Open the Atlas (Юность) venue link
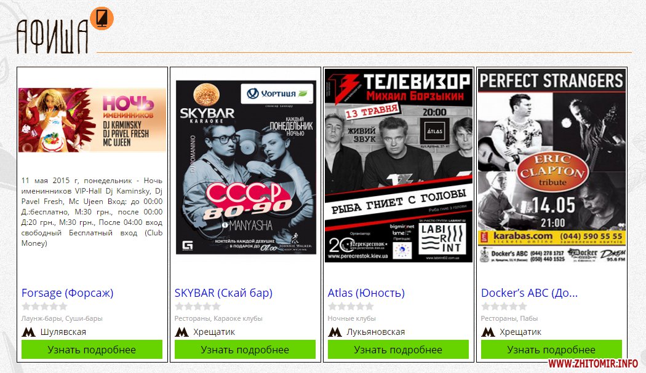 (366, 293)
